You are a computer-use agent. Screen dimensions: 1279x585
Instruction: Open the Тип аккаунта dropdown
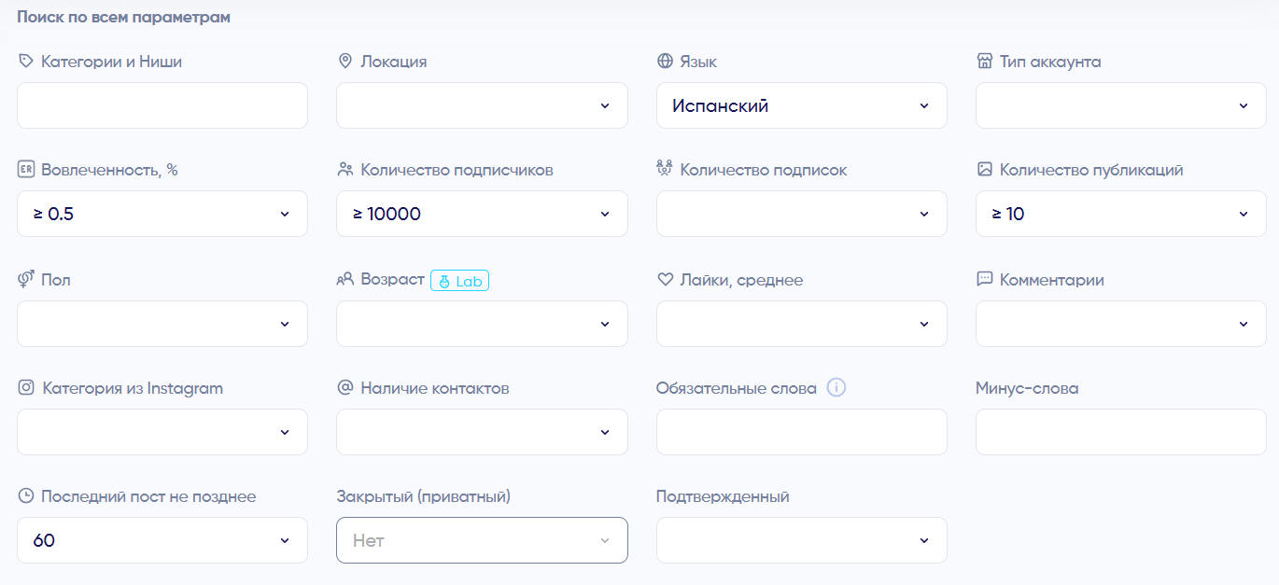(x=1120, y=105)
